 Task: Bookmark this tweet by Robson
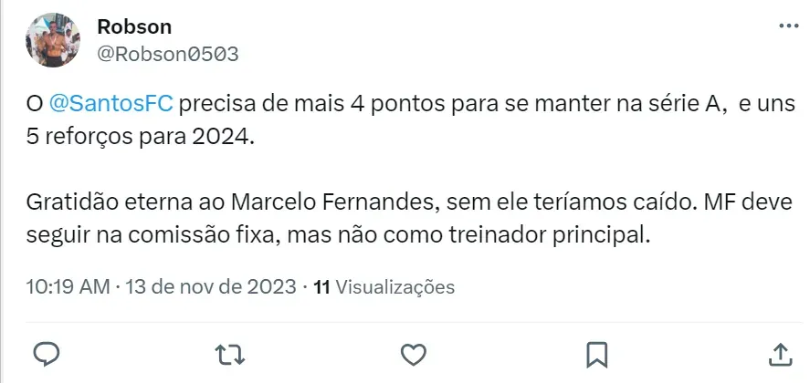click(597, 352)
